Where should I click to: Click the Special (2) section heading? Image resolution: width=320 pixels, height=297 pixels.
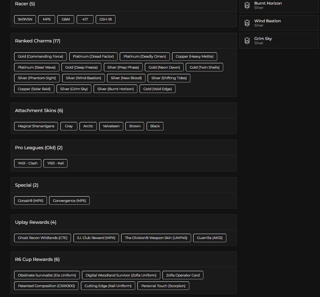(x=26, y=185)
